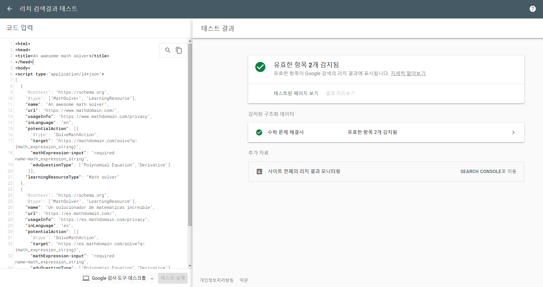The height and width of the screenshot is (287, 543).
Task: Select 테스트된 페이지 보기
Action: pyautogui.click(x=296, y=93)
